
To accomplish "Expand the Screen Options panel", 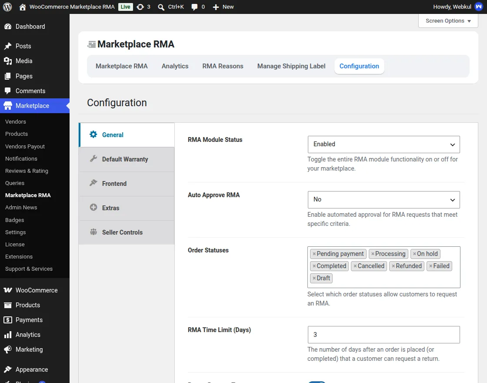I will [x=448, y=21].
